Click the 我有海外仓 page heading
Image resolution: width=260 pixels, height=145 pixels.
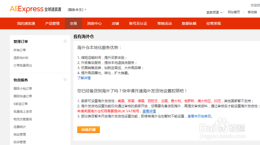pos(84,37)
